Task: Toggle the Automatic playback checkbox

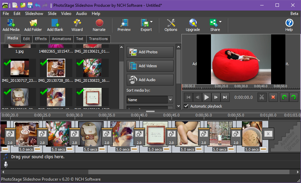Action: point(186,106)
